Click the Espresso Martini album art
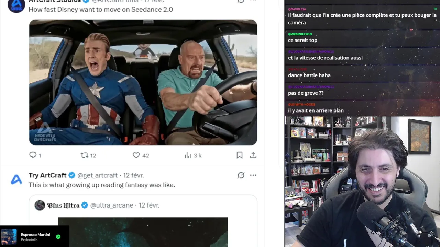440x247 pixels. [x=9, y=237]
